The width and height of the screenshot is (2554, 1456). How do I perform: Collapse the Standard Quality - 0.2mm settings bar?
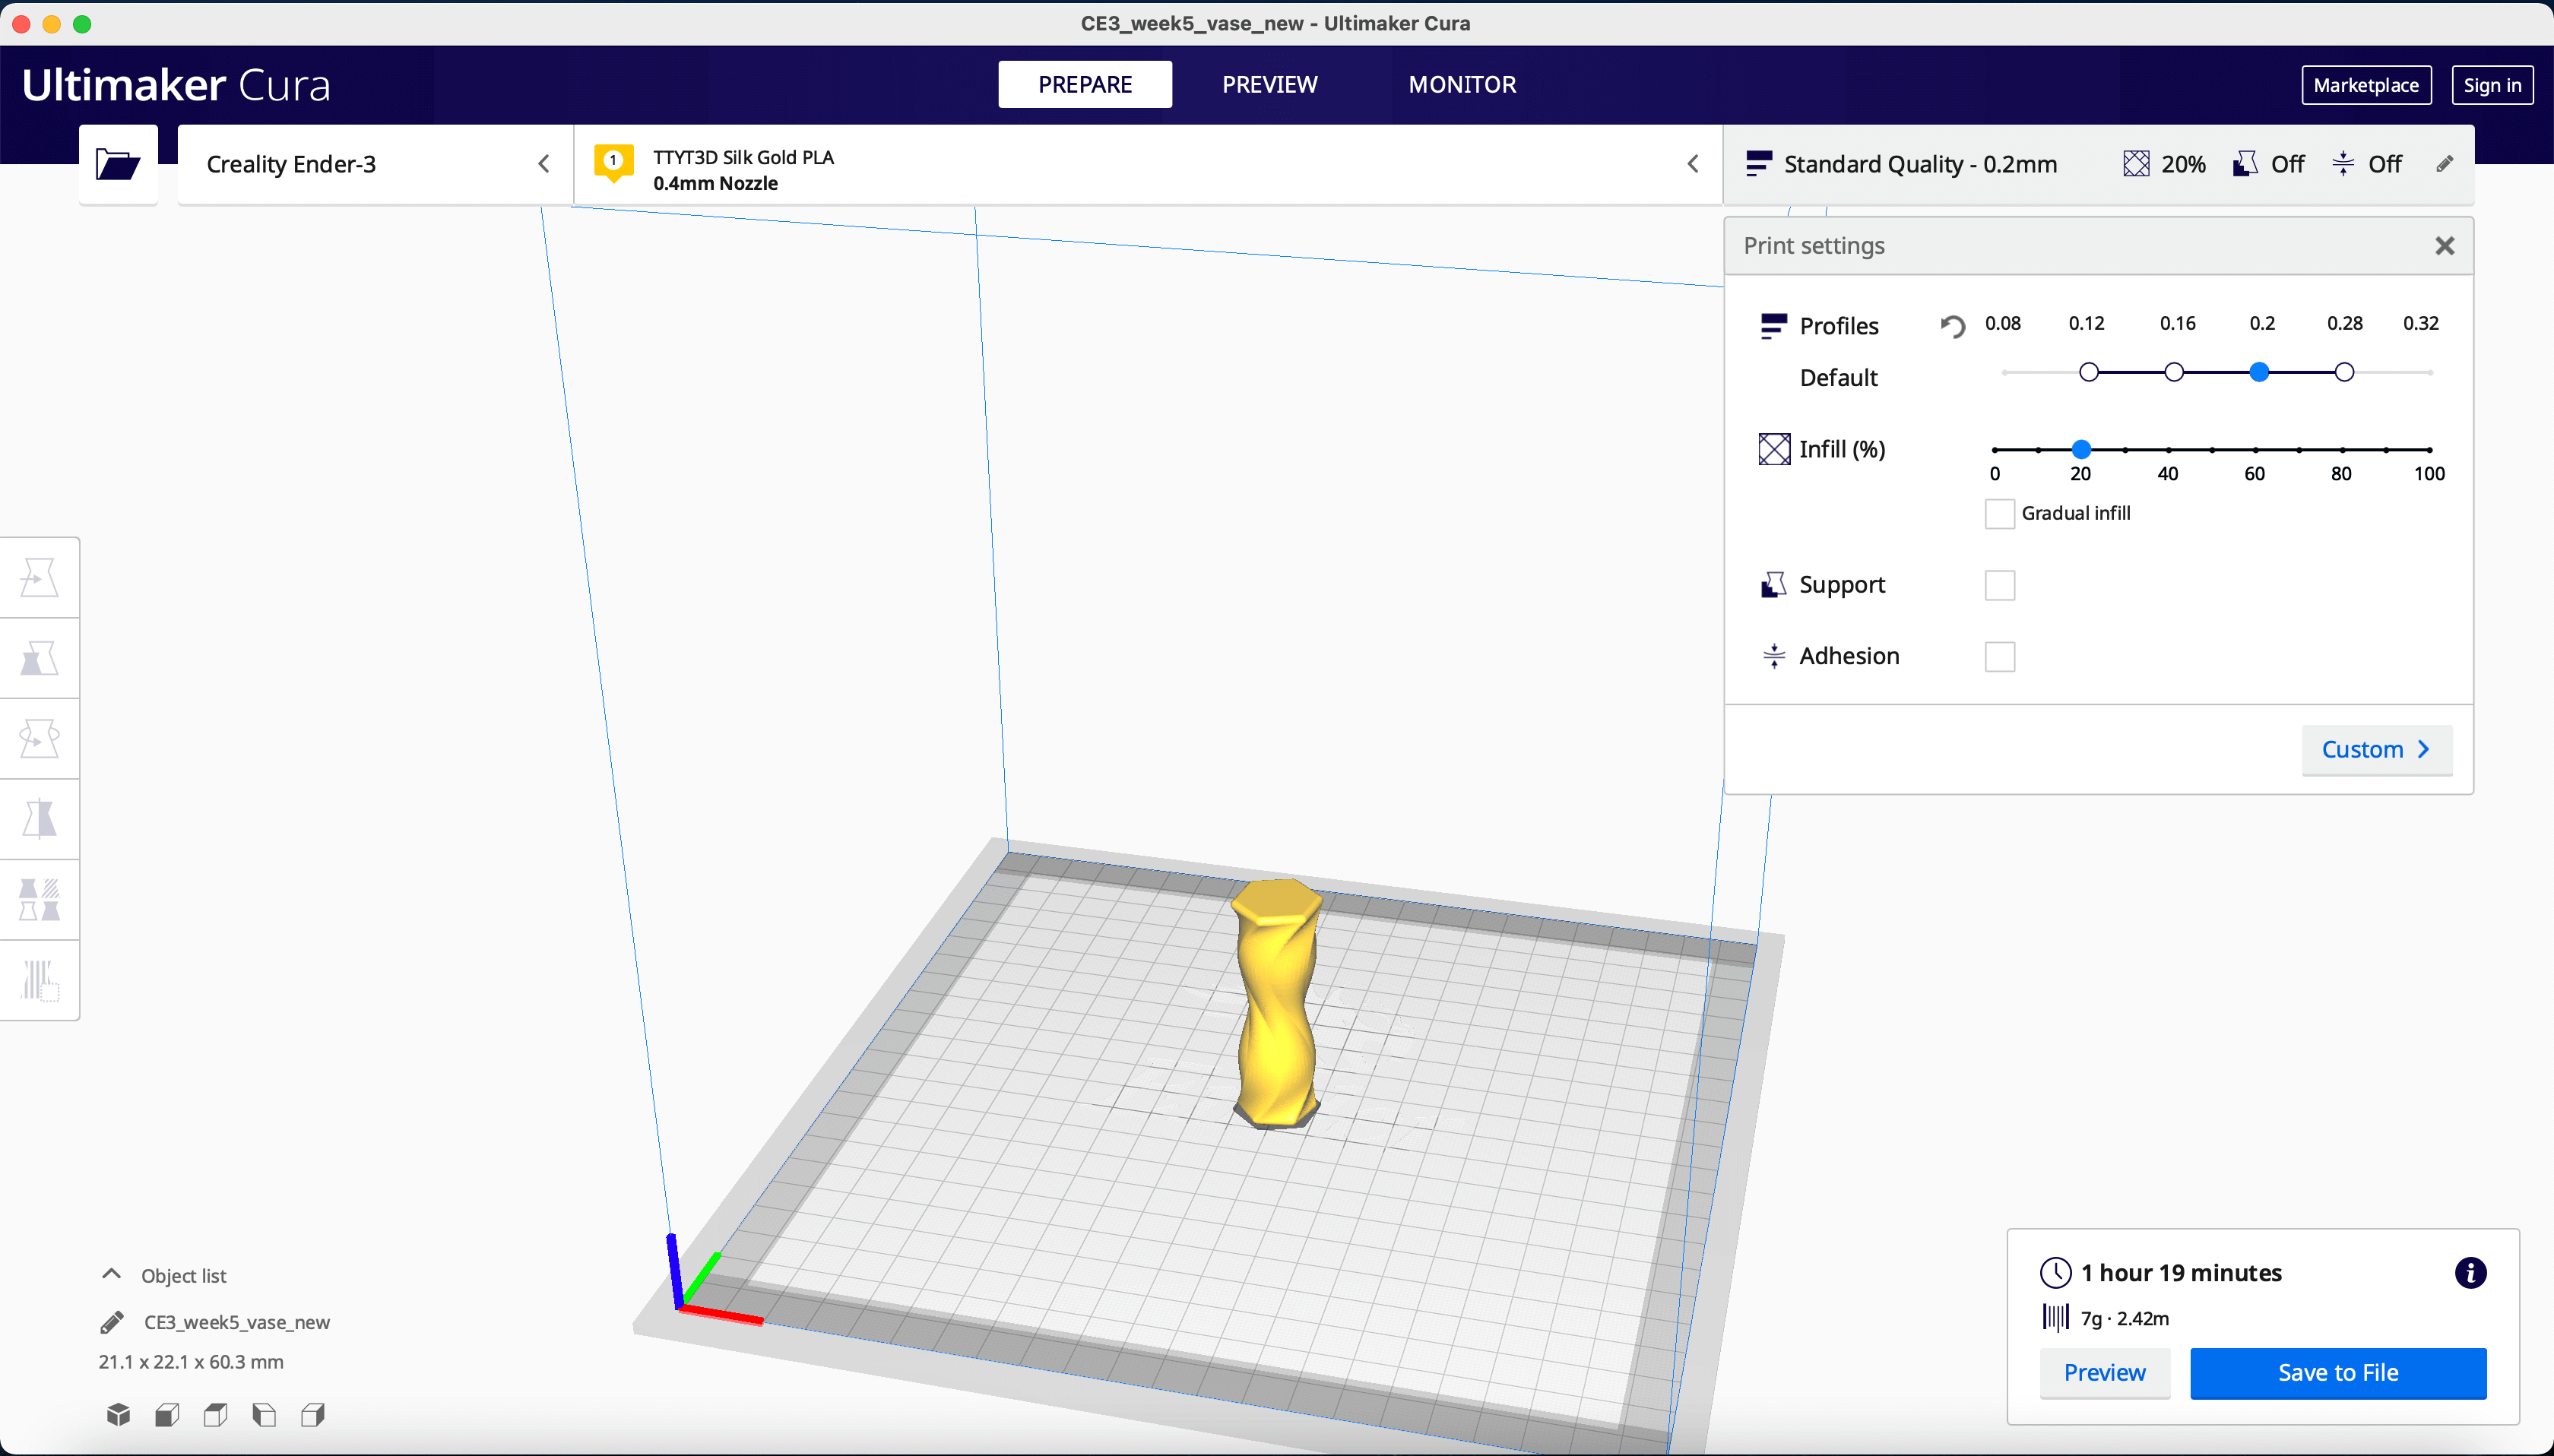tap(2098, 164)
